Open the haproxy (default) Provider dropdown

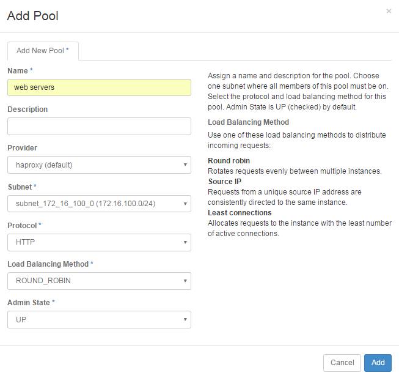coord(99,165)
